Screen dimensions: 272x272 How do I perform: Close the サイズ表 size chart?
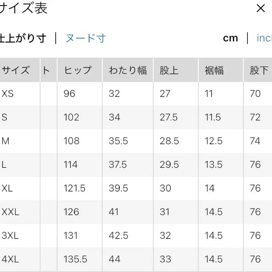261,8
